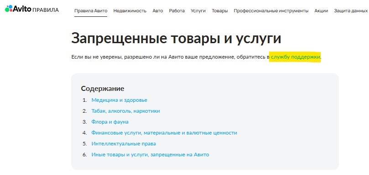
Task: Open the Медицина и здоровье contents link
Action: pos(120,100)
